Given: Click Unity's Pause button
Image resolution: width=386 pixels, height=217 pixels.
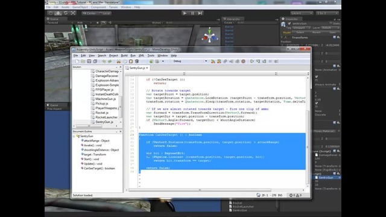Looking at the screenshot, I should coord(192,13).
